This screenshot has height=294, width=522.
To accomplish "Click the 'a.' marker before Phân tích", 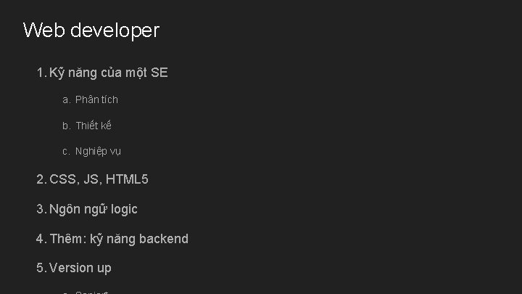I will tap(66, 99).
